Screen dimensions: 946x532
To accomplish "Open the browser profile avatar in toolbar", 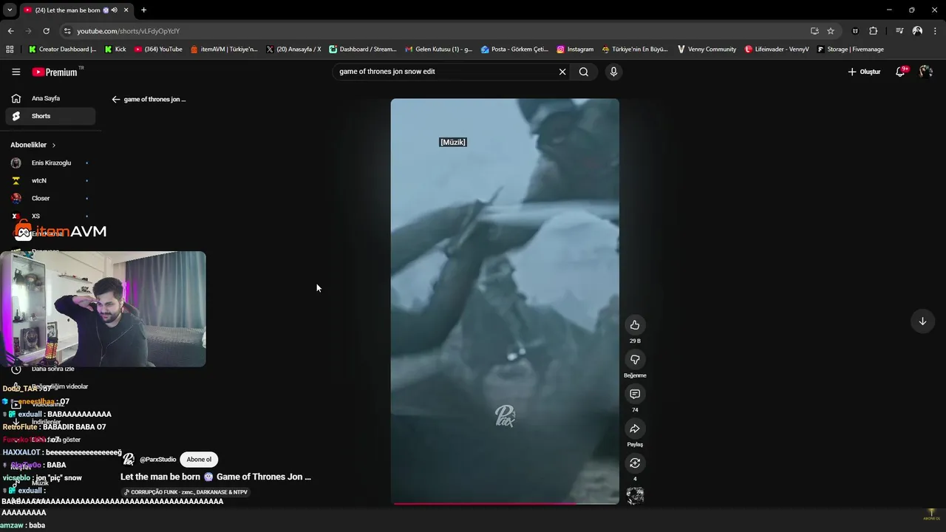I will click(917, 31).
